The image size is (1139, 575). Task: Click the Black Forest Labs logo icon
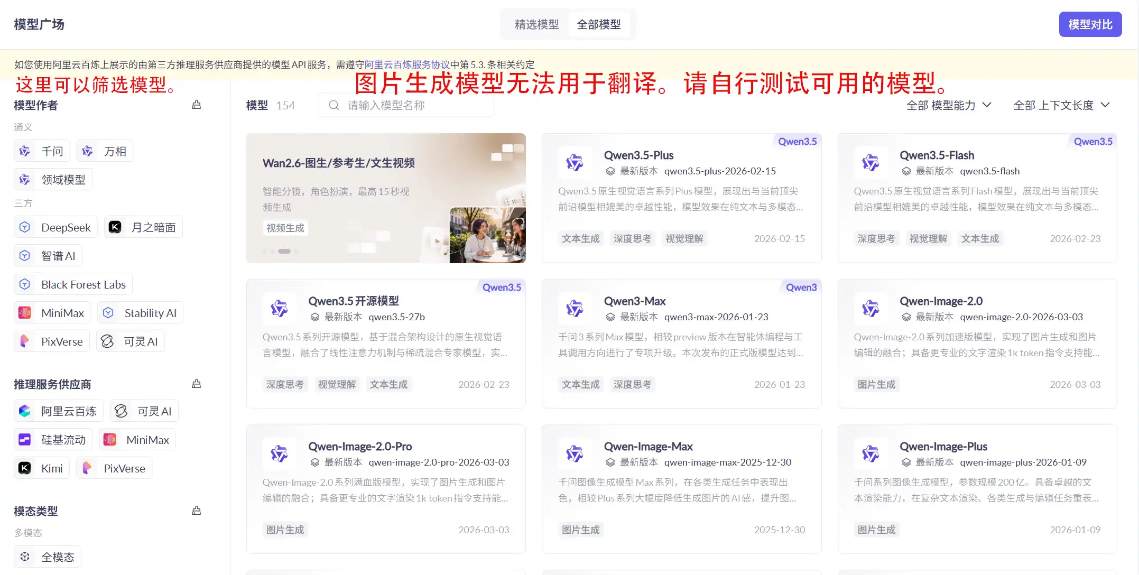point(25,284)
